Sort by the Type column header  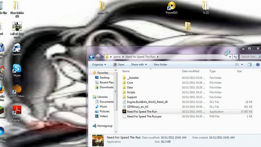pos(212,71)
